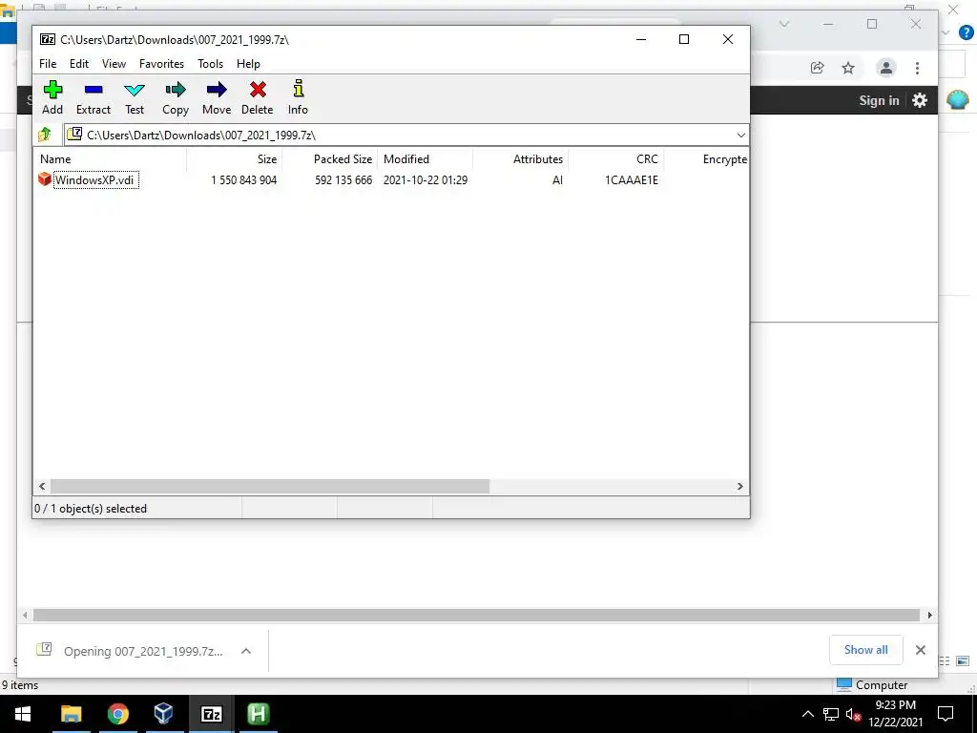Open the Tools menu
Screen dimensions: 977x733
point(210,64)
